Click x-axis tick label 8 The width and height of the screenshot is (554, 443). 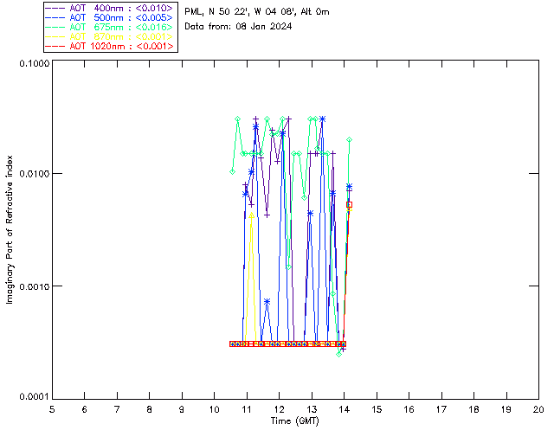click(x=150, y=409)
